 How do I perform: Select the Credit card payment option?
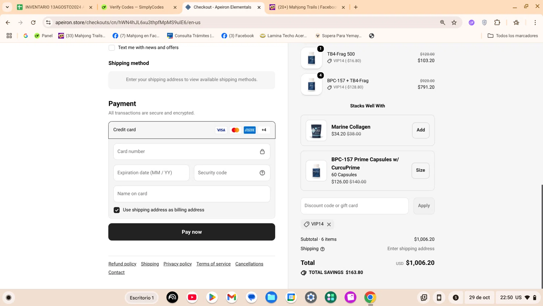(x=192, y=130)
